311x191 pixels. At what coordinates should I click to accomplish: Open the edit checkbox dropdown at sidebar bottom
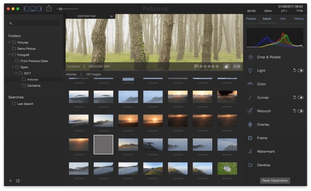click(19, 181)
